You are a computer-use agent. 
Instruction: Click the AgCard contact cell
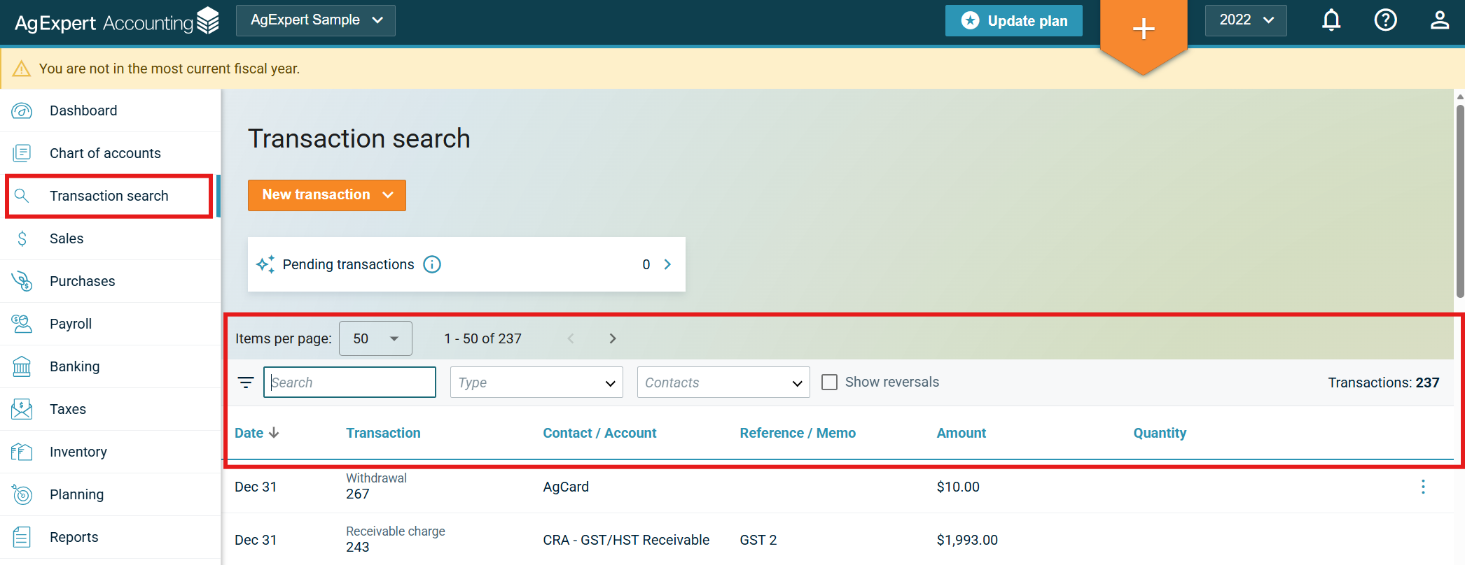(566, 487)
